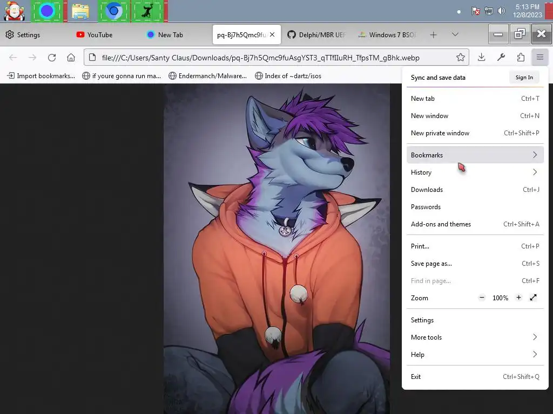This screenshot has width=553, height=414.
Task: Open Downloads from the menu
Action: click(x=475, y=189)
